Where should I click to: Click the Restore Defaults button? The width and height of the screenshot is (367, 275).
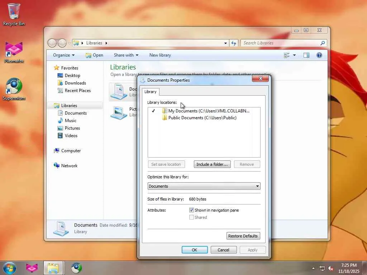pos(243,236)
